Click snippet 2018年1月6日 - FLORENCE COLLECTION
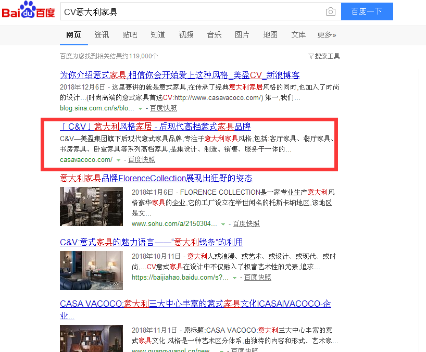This screenshot has width=426, height=352. [233, 203]
